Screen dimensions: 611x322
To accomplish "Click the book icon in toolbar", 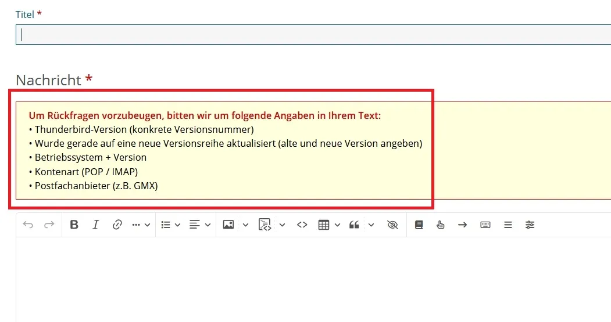I will pyautogui.click(x=419, y=225).
